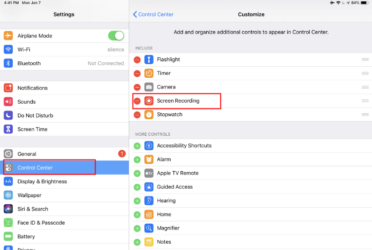Screen dimensions: 372x250
Task: Click the Magnifier icon
Action: pyautogui.click(x=149, y=228)
